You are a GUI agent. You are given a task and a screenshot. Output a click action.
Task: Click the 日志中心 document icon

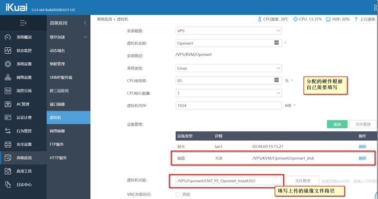pos(7,185)
